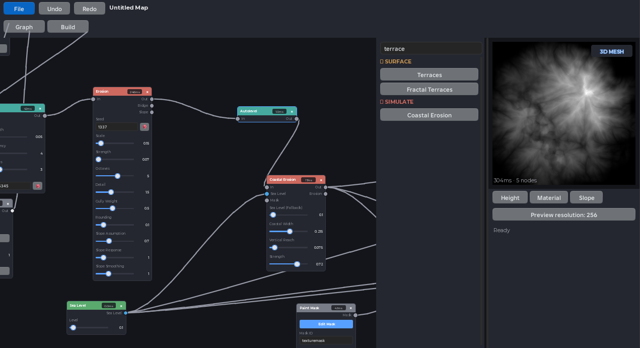Select the Erosion Ridge output port

click(152, 106)
